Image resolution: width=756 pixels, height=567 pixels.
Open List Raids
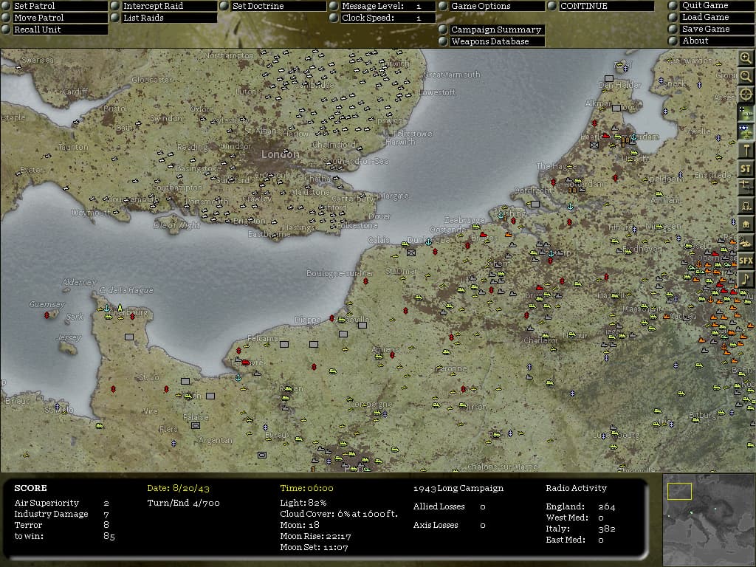pyautogui.click(x=169, y=18)
